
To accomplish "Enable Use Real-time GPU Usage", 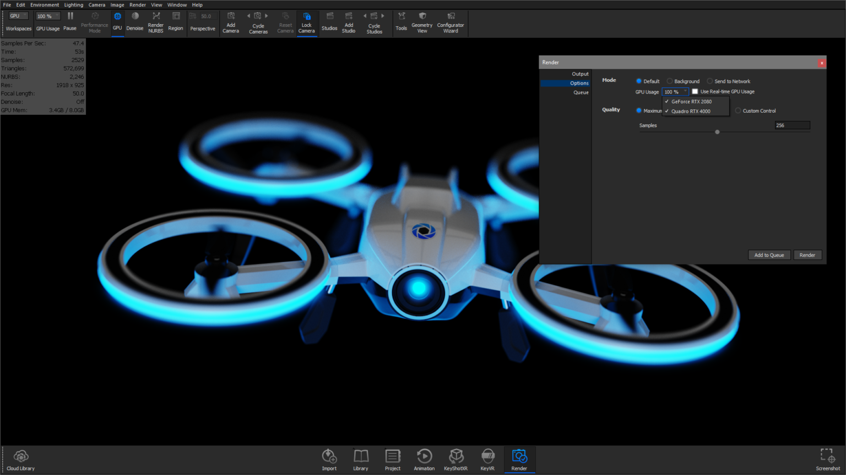I will (695, 91).
